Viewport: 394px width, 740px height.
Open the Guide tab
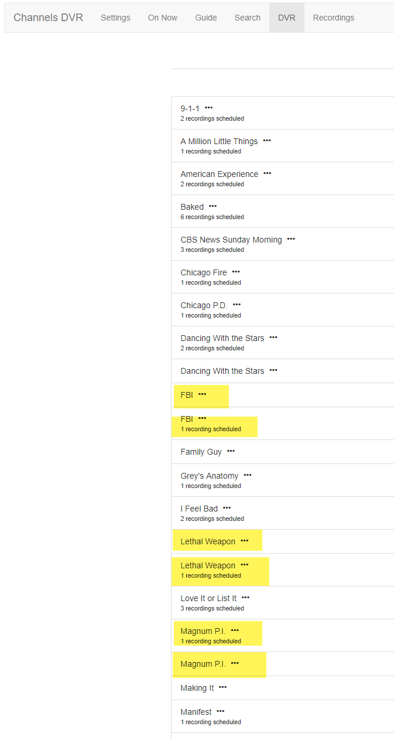point(206,18)
